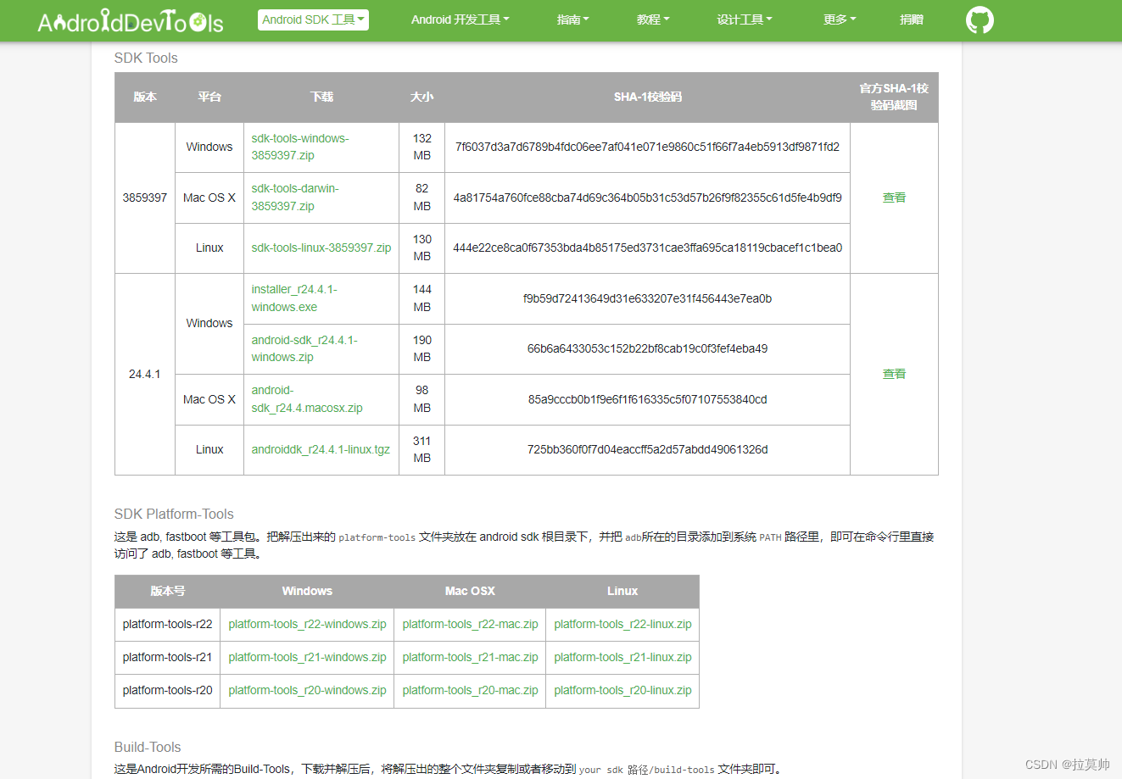The width and height of the screenshot is (1122, 779).
Task: Expand the 指南 dropdown menu
Action: pos(572,19)
